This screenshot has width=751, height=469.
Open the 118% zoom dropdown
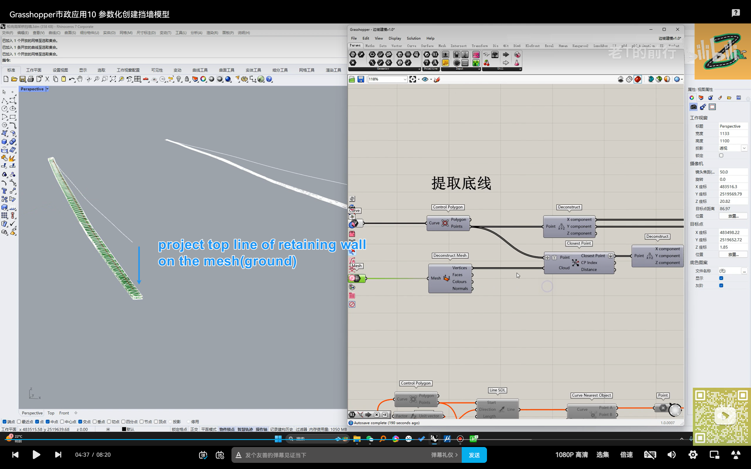(405, 79)
